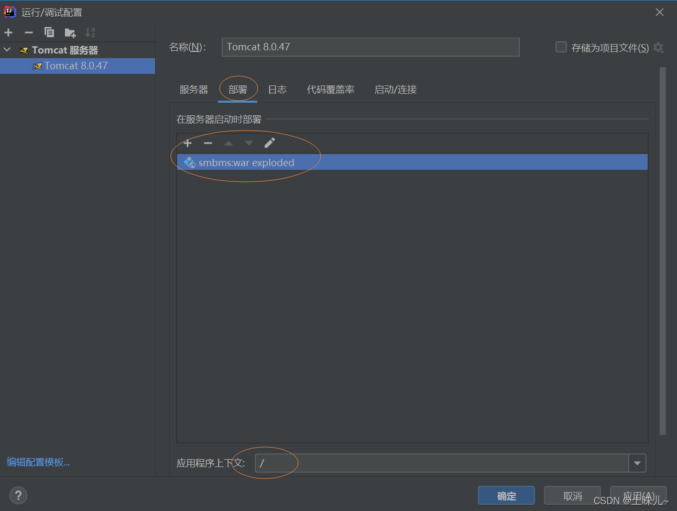Image resolution: width=677 pixels, height=511 pixels.
Task: Copy the selected configuration
Action: [49, 32]
